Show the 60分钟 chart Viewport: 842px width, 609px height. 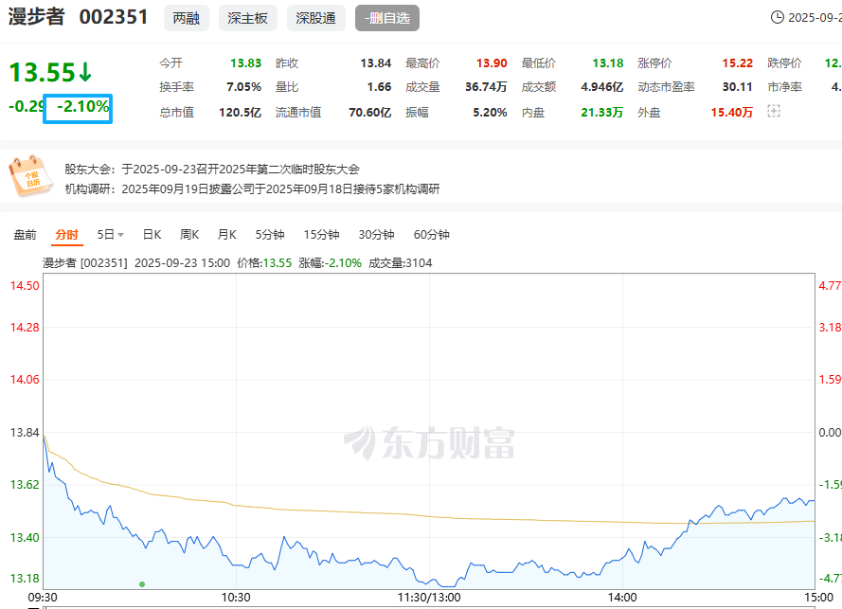431,235
